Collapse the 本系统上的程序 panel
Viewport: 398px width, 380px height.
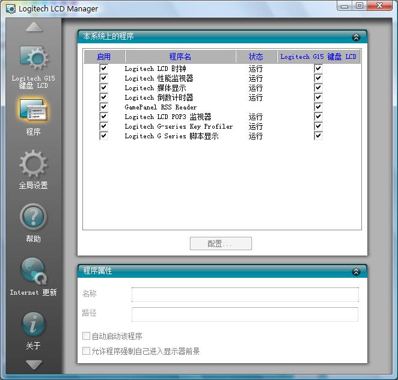point(356,37)
